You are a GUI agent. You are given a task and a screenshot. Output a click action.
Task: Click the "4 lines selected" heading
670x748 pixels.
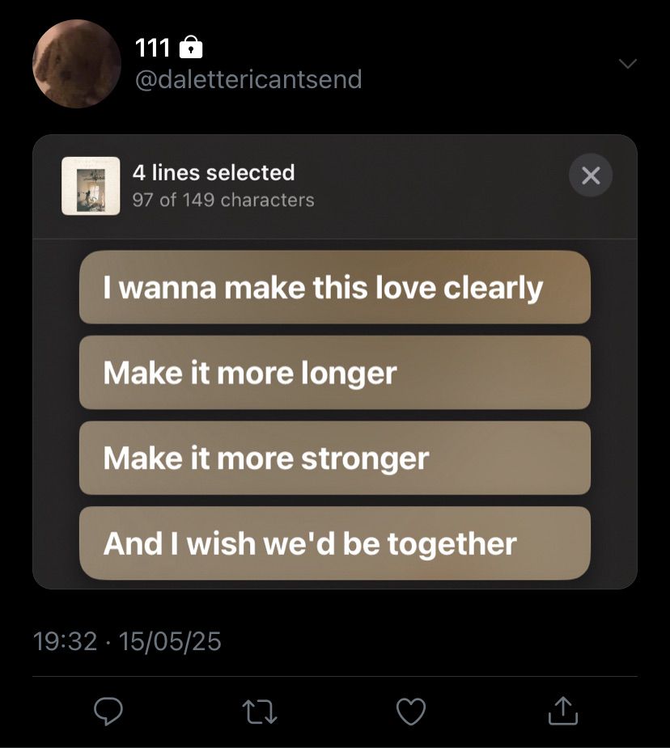point(214,172)
